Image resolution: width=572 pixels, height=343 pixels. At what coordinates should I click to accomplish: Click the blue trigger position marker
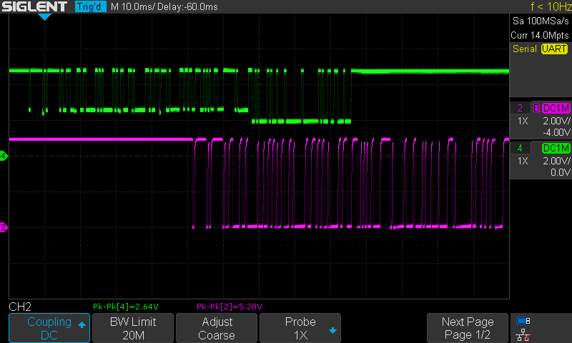click(x=44, y=16)
